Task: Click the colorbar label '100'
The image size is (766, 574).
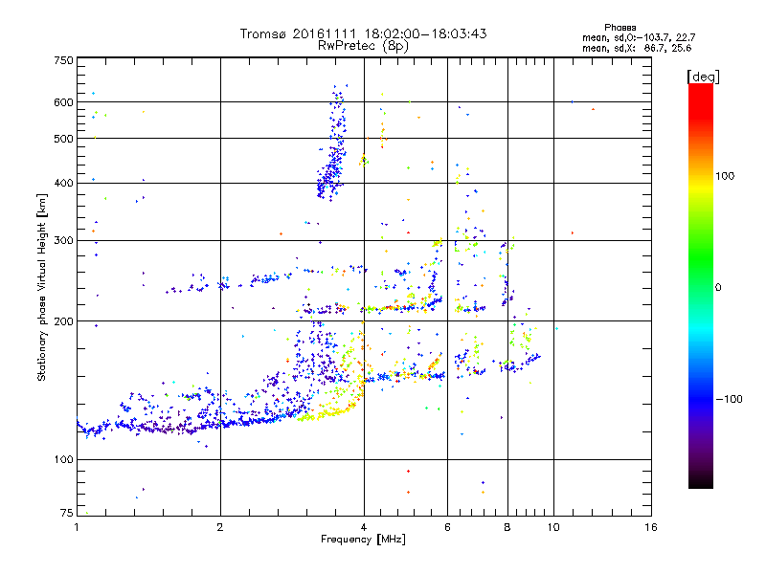Action: [x=725, y=176]
